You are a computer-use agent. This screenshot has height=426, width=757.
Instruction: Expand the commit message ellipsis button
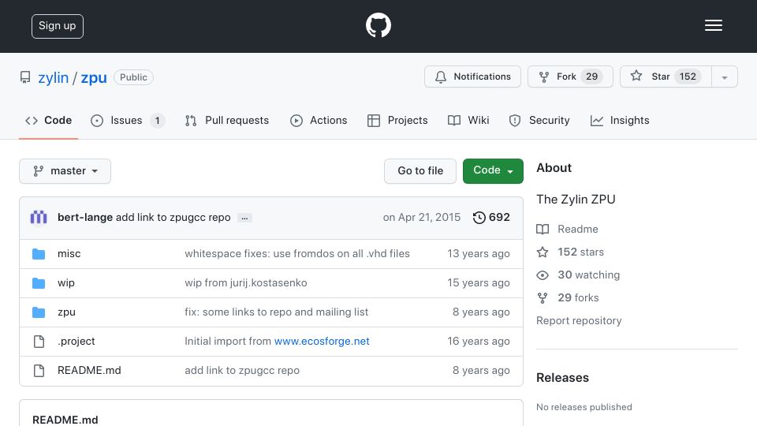click(x=244, y=219)
